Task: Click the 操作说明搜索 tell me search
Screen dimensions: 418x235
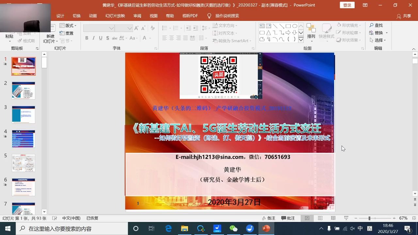Action: 223,16
